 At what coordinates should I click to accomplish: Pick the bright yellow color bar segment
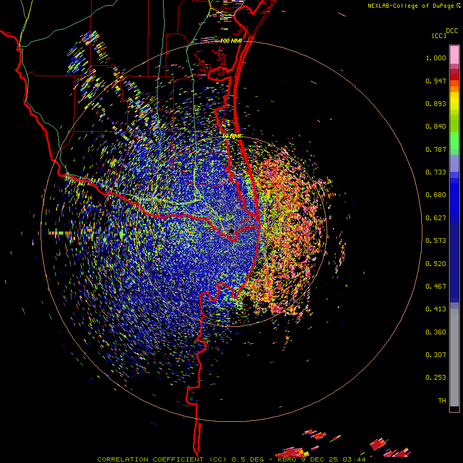point(454,101)
